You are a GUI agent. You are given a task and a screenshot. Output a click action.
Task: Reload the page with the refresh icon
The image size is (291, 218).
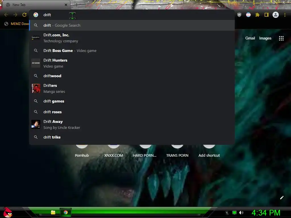pos(24,15)
